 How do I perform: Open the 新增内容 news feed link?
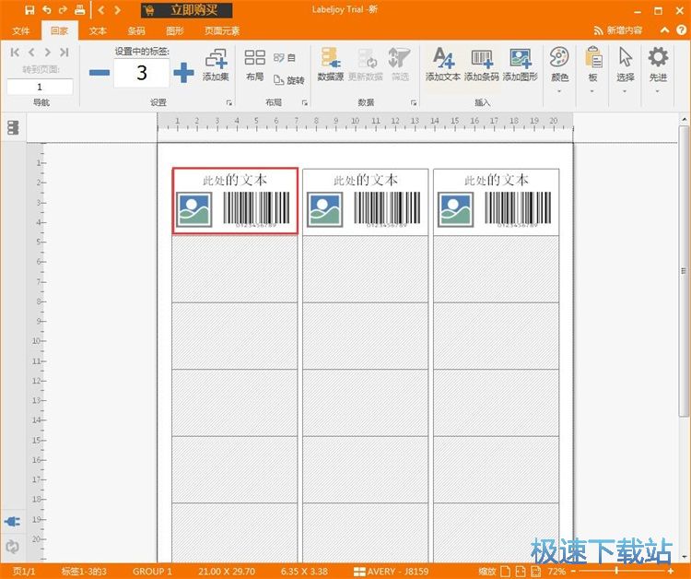click(x=618, y=30)
